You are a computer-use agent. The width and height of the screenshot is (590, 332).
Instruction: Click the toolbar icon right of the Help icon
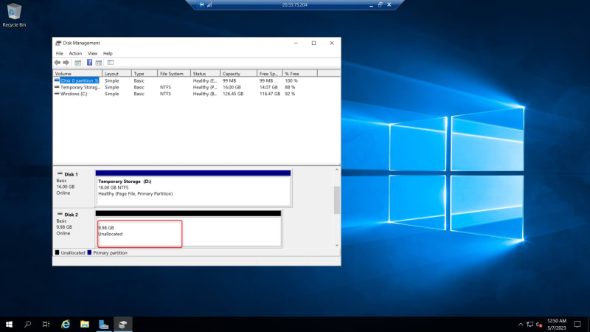point(99,63)
